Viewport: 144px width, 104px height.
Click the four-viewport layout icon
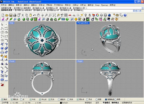point(66,15)
